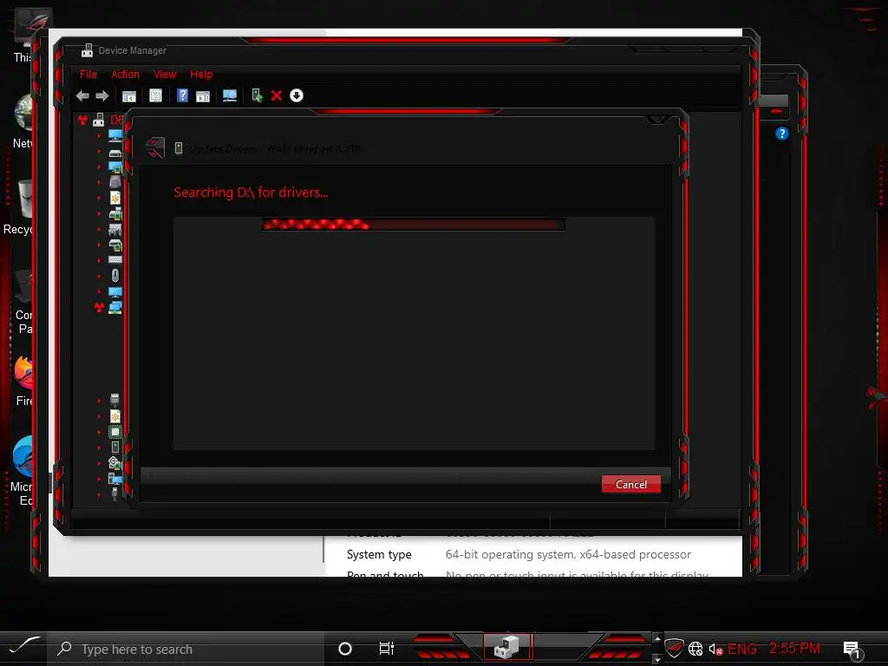Select the Monitors category icon
This screenshot has height=666, width=888.
[115, 292]
